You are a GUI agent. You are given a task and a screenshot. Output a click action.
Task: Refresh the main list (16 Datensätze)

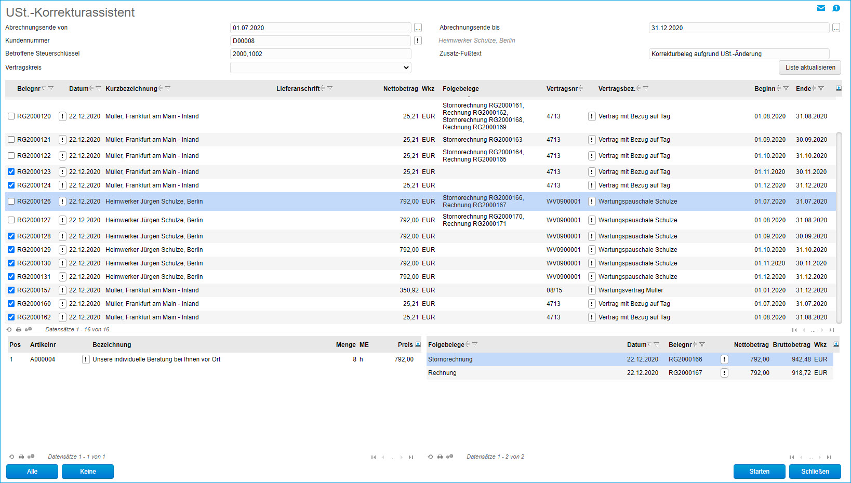pyautogui.click(x=9, y=330)
